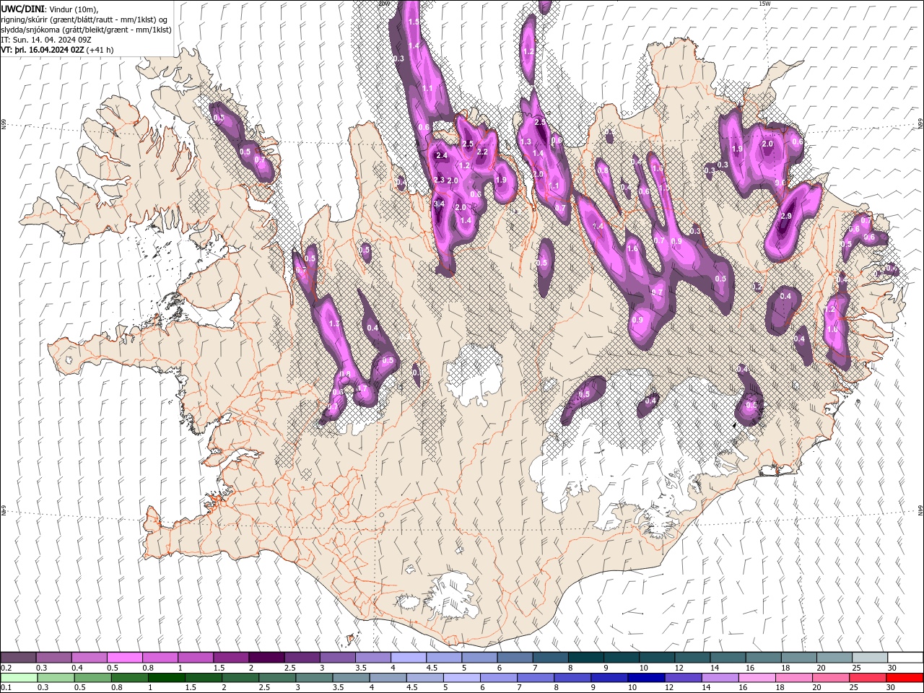Click the lavender swatch between 14 and 16, green scale
The image size is (924, 693).
[x=720, y=678]
